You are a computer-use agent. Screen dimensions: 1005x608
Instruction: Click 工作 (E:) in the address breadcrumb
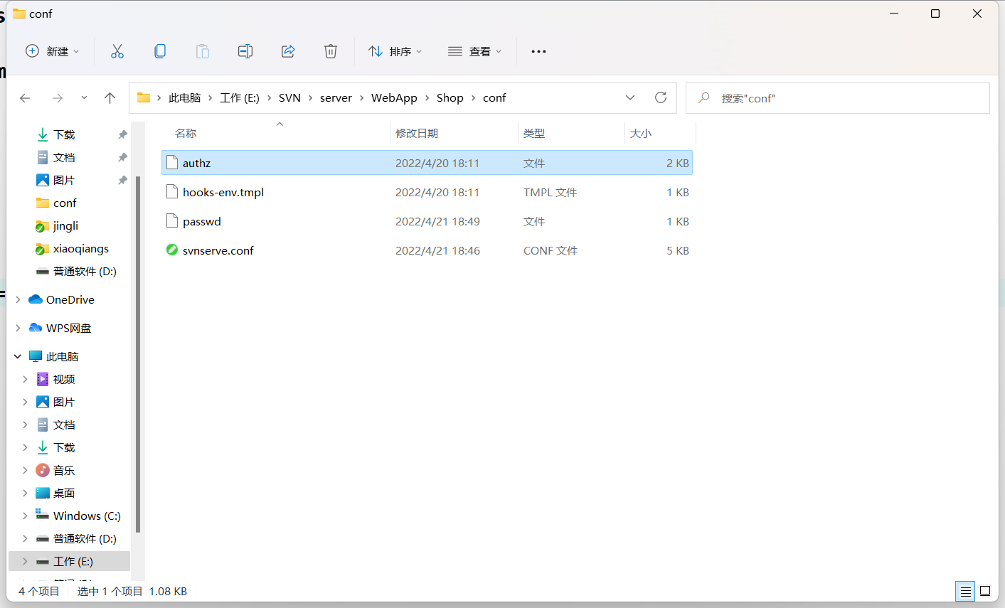(240, 98)
